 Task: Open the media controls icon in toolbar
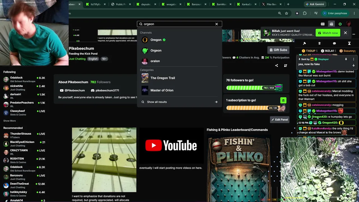click(316, 13)
